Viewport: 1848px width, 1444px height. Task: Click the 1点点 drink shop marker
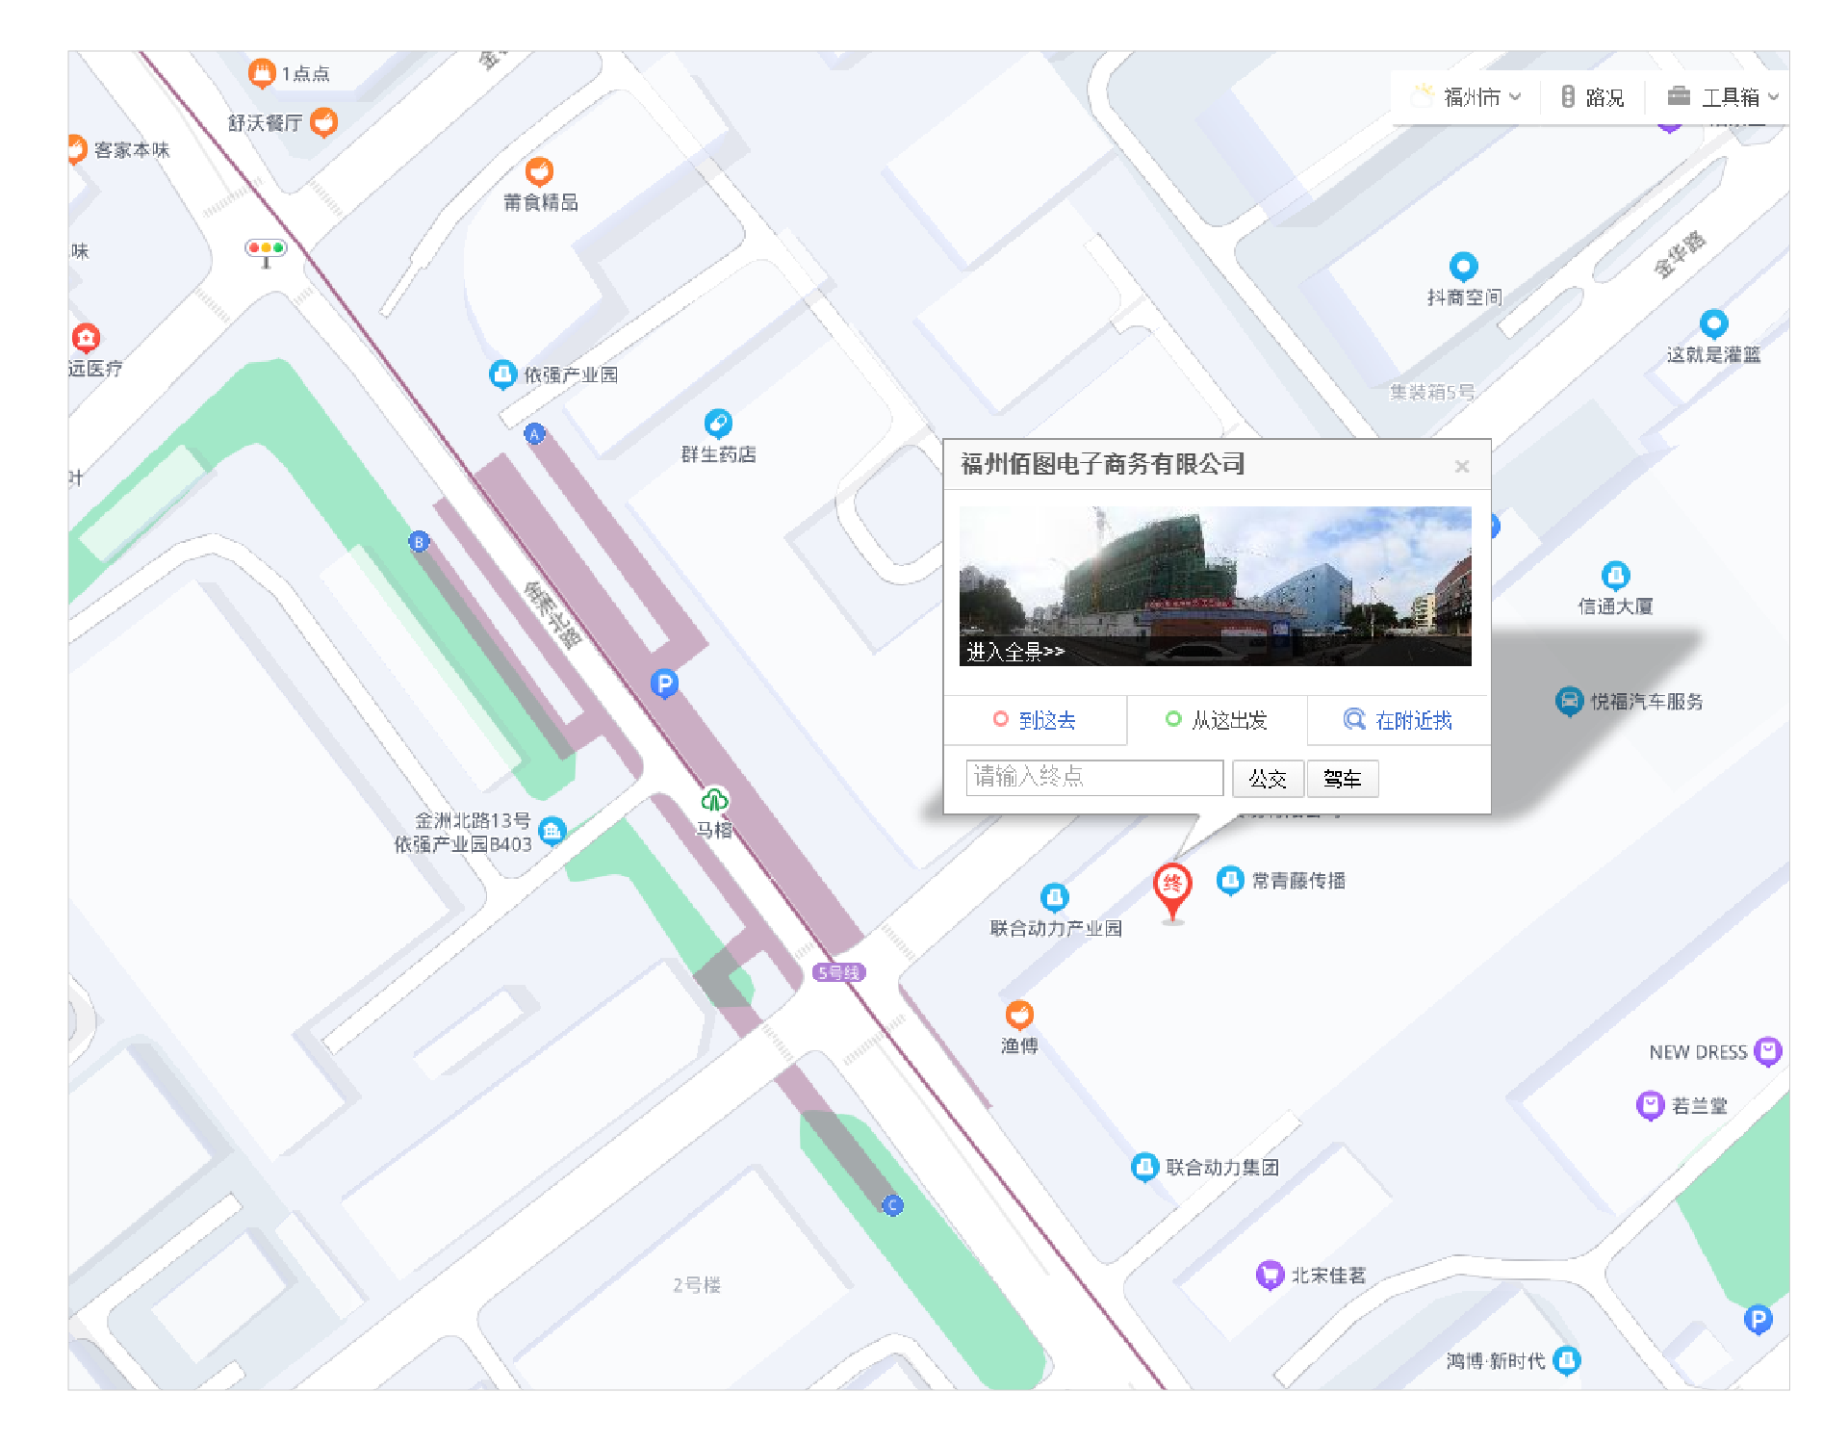(262, 73)
